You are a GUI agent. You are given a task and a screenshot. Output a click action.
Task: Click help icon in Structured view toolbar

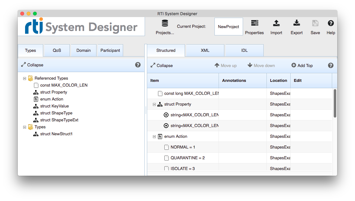click(x=331, y=65)
